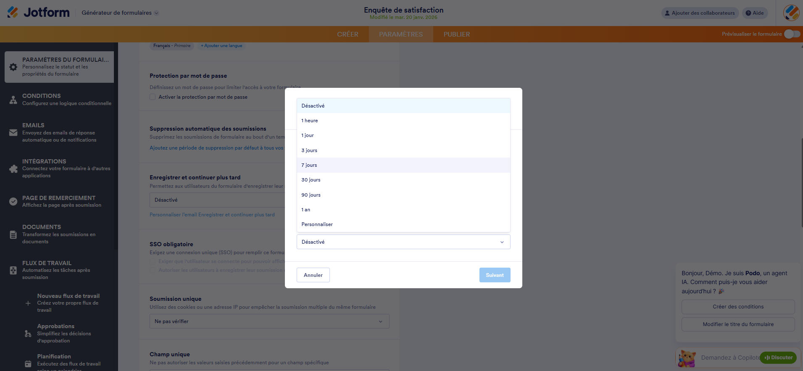Choose 30 jours option
The image size is (803, 371).
403,180
